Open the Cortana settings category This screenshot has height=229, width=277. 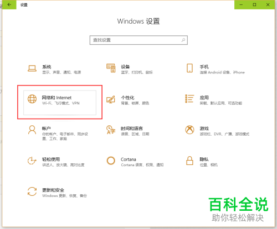tap(129, 159)
